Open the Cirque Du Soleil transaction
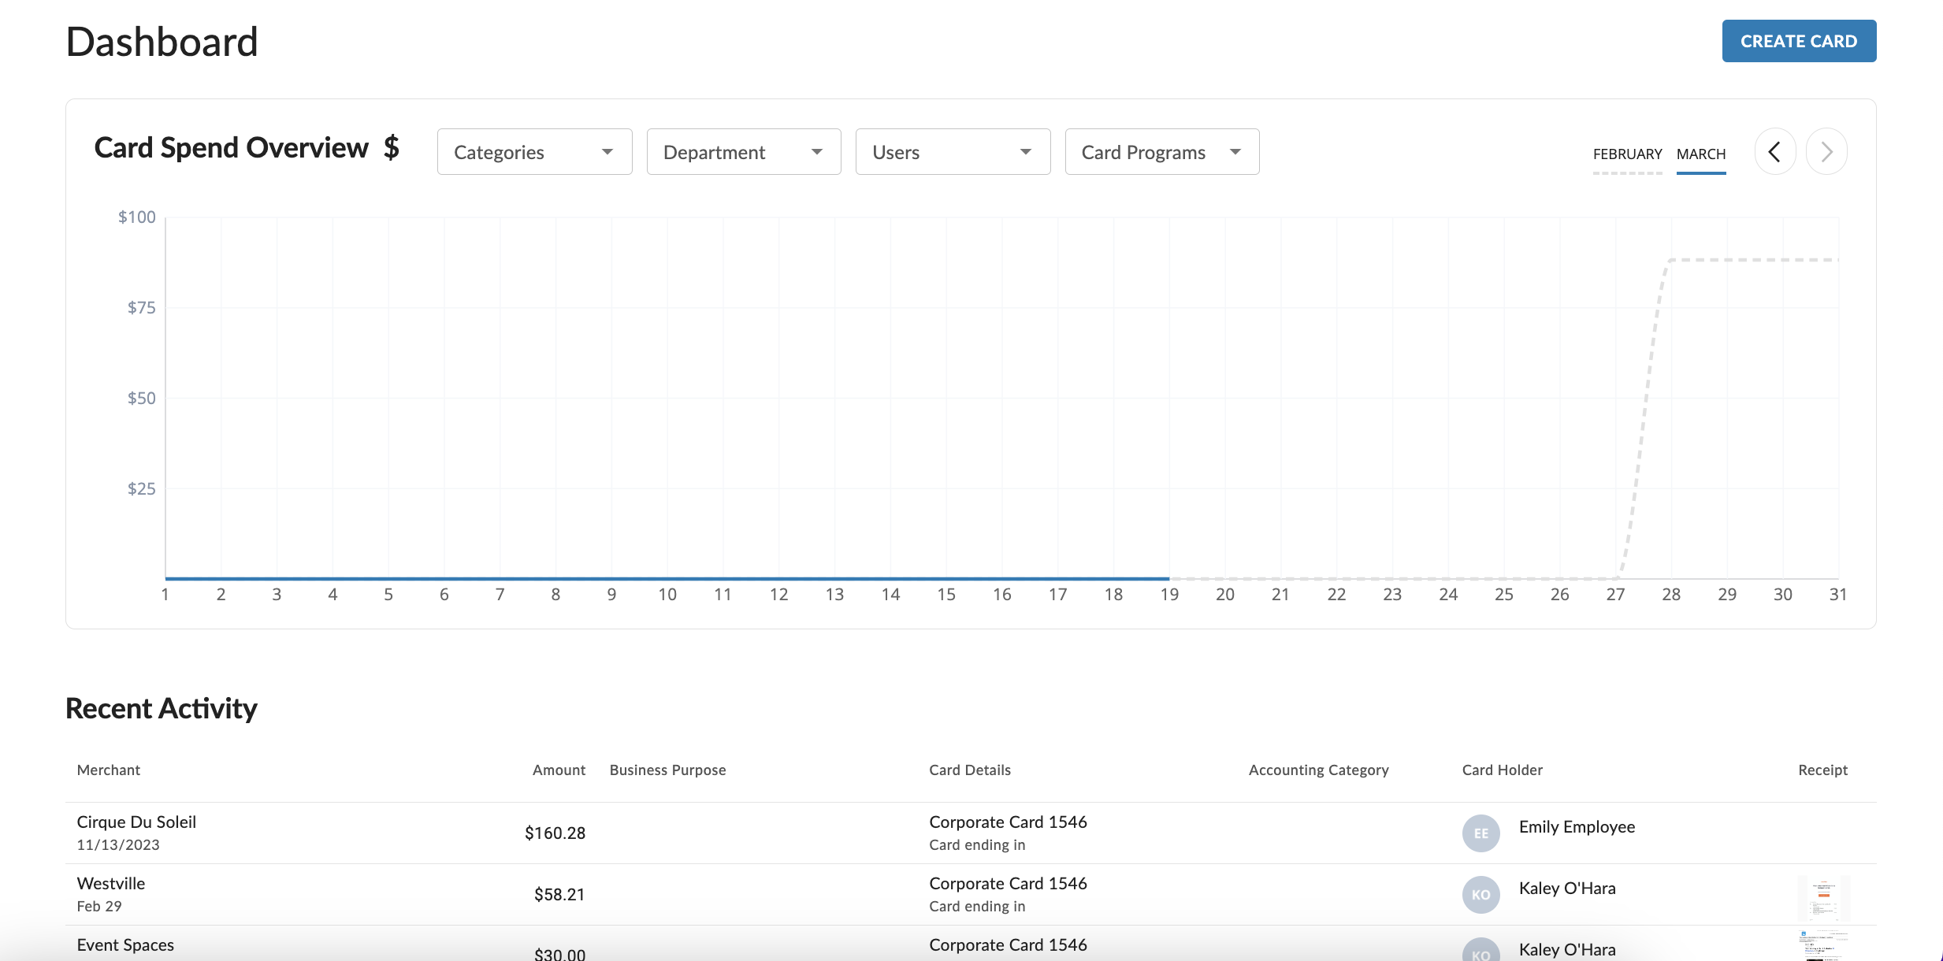Viewport: 1943px width, 961px height. (136, 822)
